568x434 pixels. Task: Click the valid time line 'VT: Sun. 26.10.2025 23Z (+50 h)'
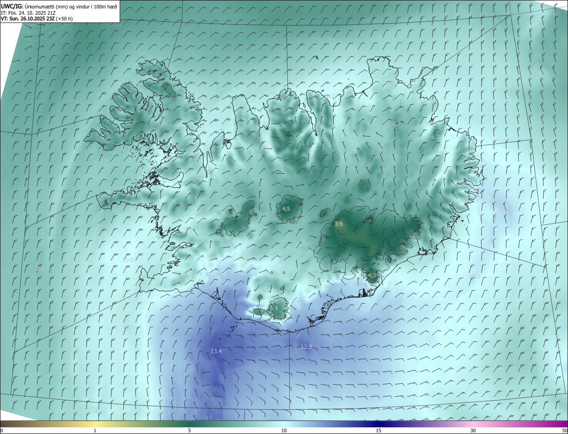(37, 19)
